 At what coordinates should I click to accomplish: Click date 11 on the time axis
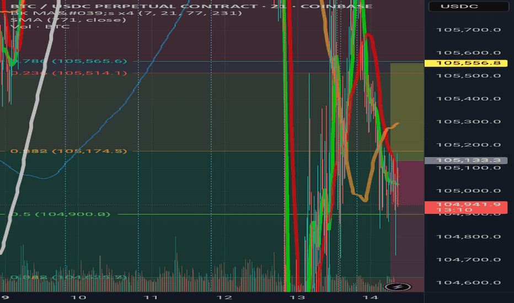tap(151, 297)
